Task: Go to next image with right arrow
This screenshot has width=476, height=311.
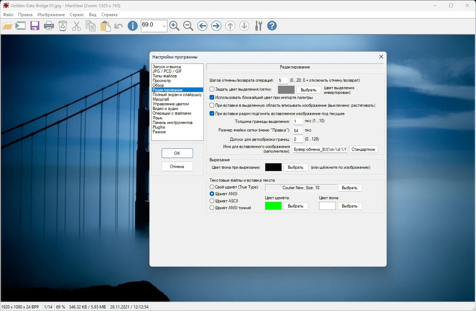Action: pos(216,26)
